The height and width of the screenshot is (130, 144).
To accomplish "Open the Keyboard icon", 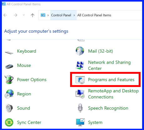I will pyautogui.click(x=9, y=52).
